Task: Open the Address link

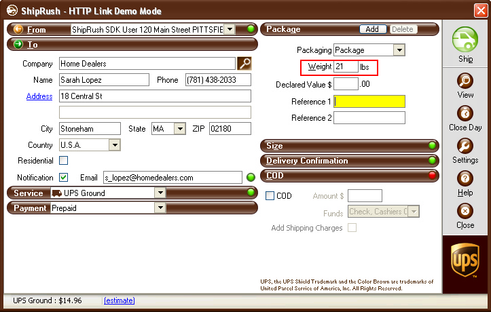Action: (39, 96)
